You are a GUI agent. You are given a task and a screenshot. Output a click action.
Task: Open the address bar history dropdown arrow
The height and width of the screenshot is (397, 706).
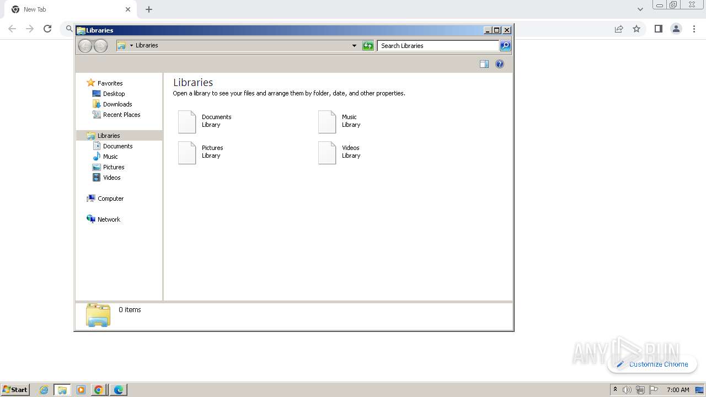coord(354,46)
